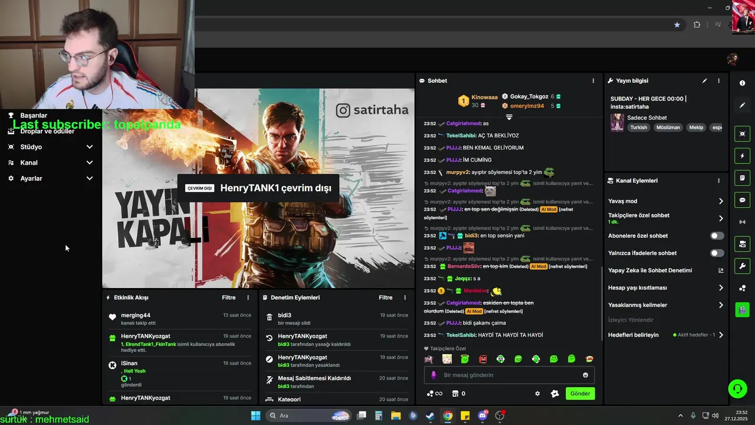Toggle the lightning bolt activity panel icon
Image resolution: width=755 pixels, height=425 pixels.
[x=742, y=156]
